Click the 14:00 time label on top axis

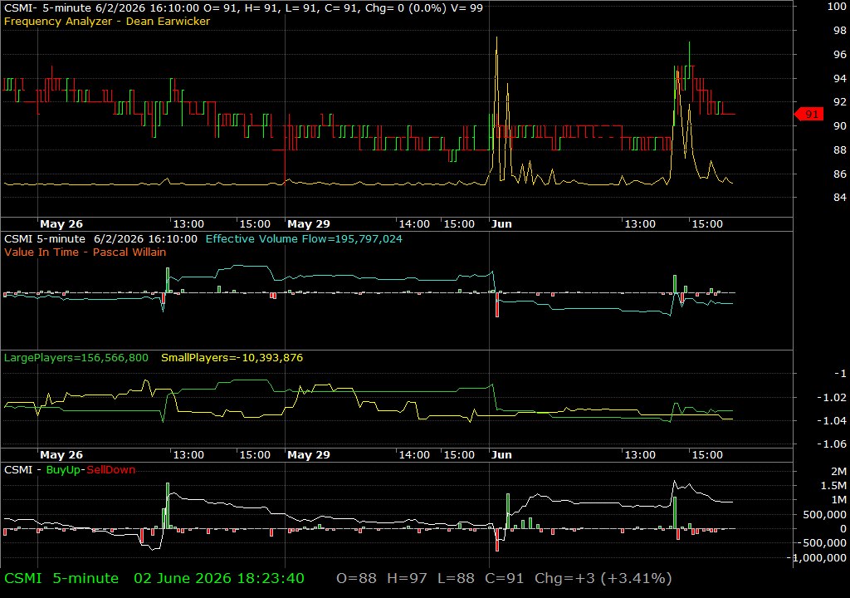point(415,224)
